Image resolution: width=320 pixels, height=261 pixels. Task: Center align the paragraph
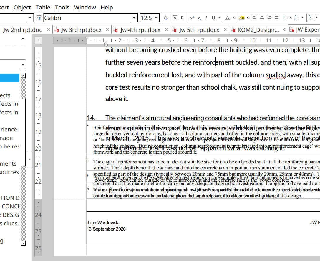[x=262, y=18]
